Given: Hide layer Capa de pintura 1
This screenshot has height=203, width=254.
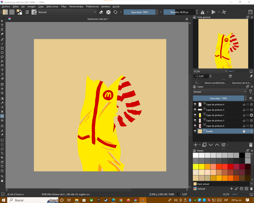Looking at the screenshot, I should pyautogui.click(x=195, y=115).
